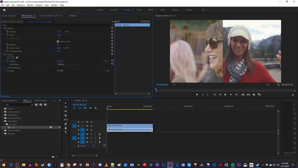The image size is (298, 168).
Task: Collapse the Motion effect section
Action: point(2,28)
